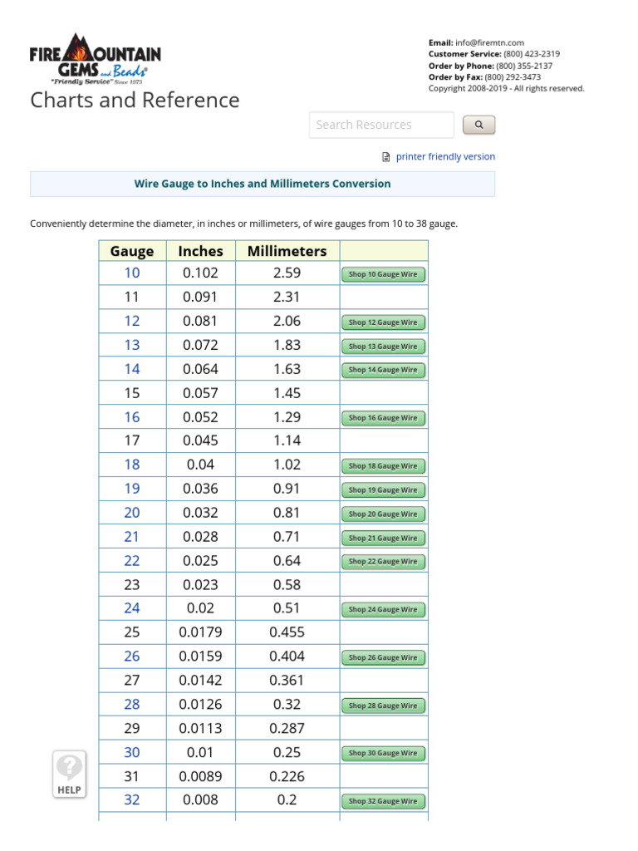Open the HELP question mark widget
This screenshot has height=851, width=638.
(70, 775)
